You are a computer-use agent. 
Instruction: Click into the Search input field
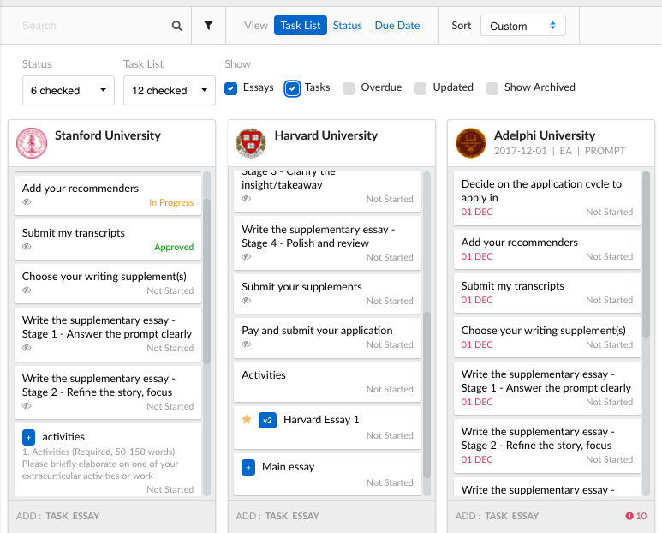click(x=95, y=26)
